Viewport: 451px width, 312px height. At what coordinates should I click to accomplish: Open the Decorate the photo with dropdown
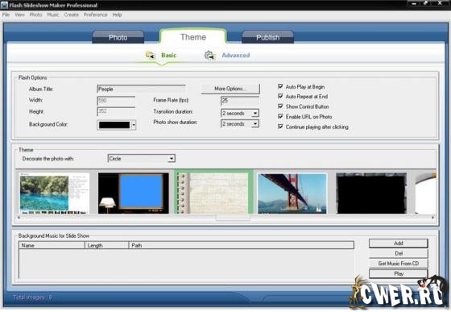172,159
